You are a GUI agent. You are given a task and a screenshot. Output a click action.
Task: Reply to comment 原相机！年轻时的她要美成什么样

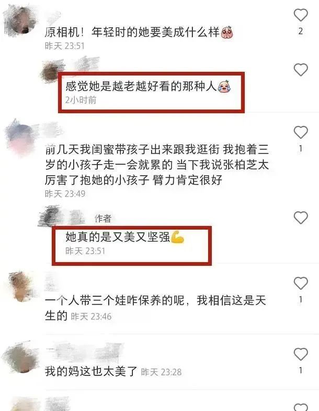(139, 33)
